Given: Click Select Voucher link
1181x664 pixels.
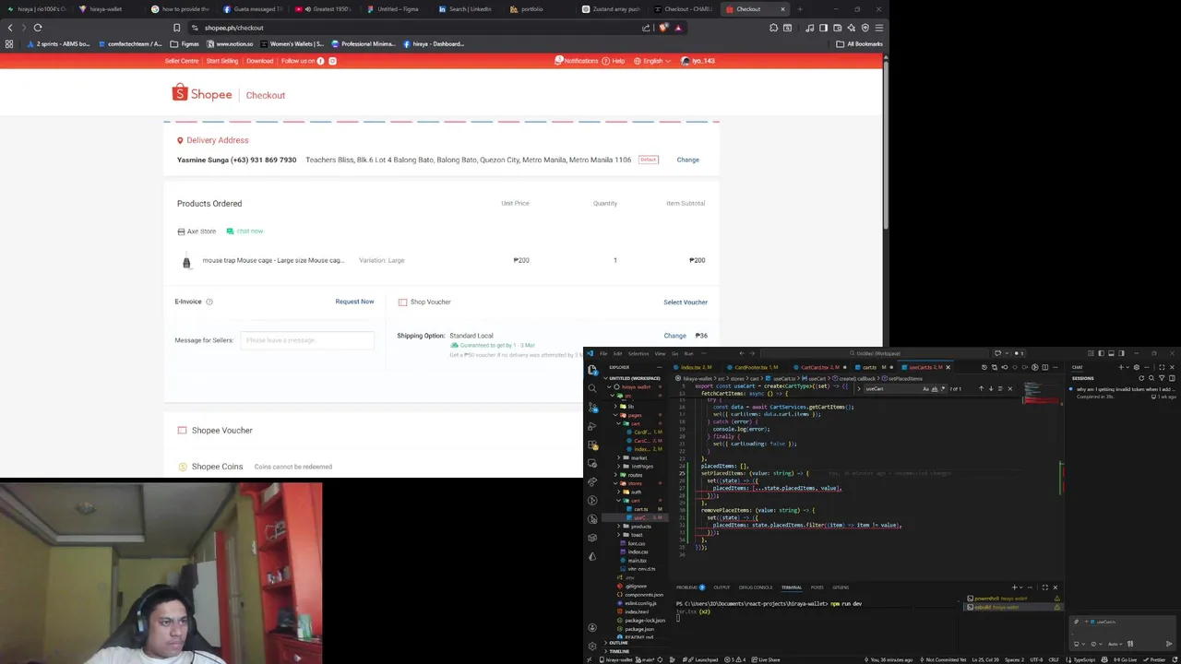Looking at the screenshot, I should pos(686,302).
